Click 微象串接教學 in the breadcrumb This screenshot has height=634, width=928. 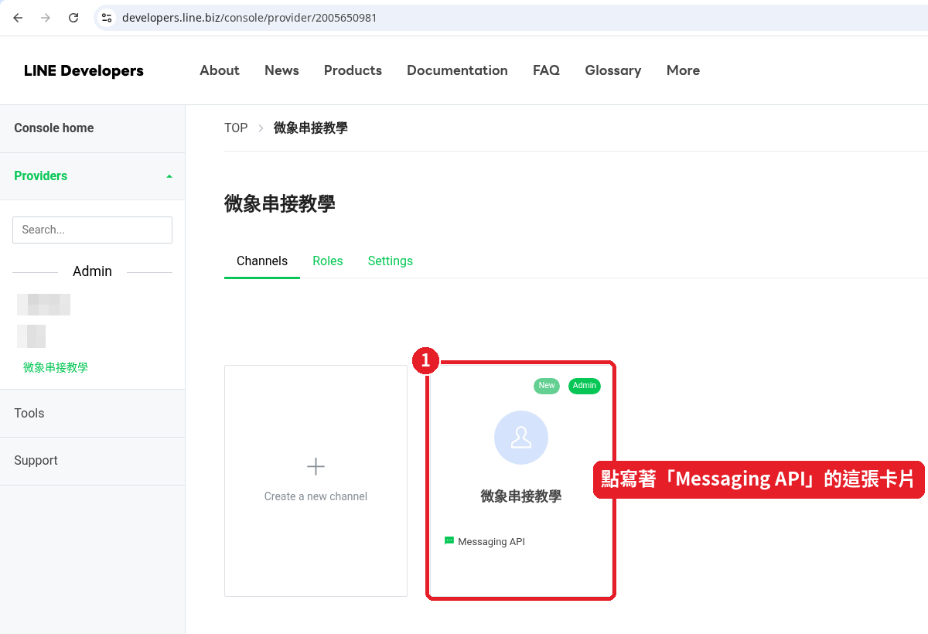pyautogui.click(x=311, y=128)
